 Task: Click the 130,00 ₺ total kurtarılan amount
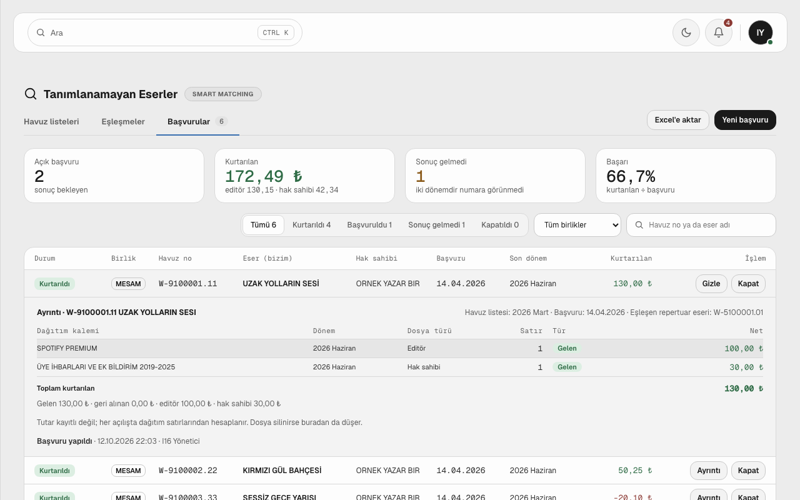(x=744, y=389)
